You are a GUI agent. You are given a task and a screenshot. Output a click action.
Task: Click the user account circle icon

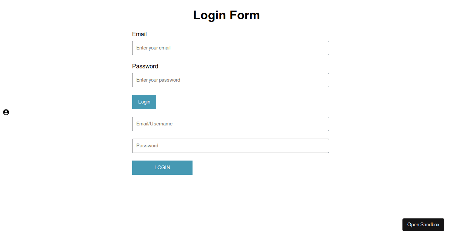click(6, 112)
